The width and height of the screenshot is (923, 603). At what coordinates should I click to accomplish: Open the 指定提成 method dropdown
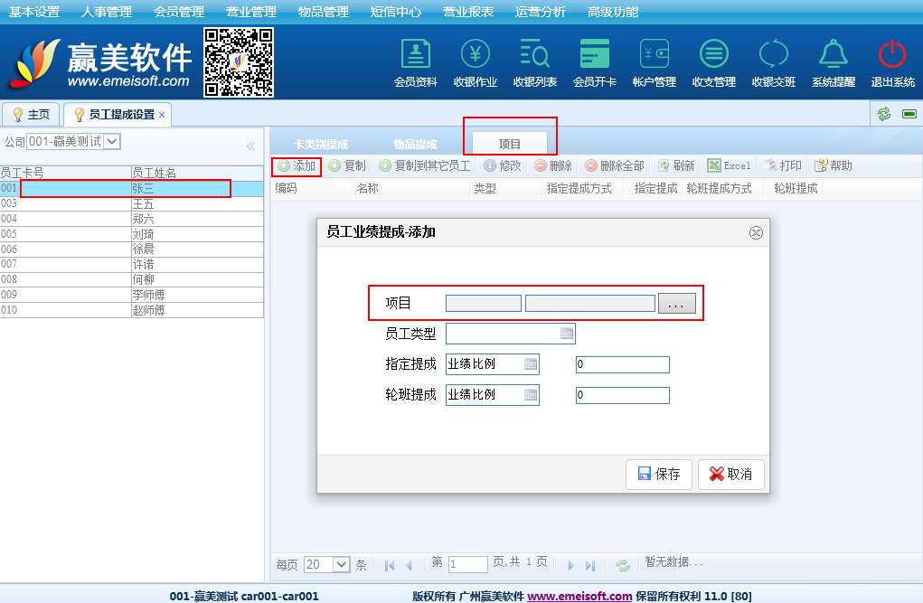click(x=531, y=364)
